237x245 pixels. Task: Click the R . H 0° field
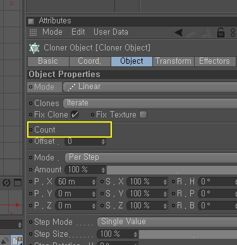tap(217, 182)
